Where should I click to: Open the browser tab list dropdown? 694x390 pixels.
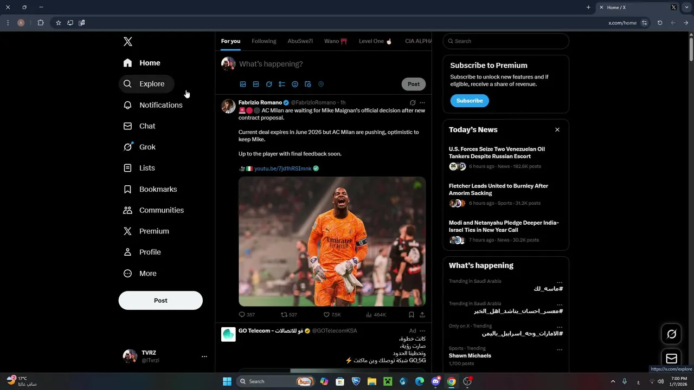pyautogui.click(x=687, y=8)
